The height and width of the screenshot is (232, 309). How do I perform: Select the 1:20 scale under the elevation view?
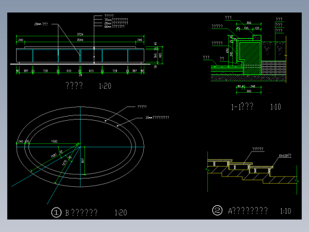105,86
